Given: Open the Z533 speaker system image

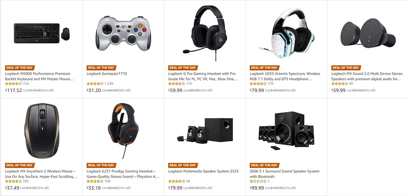Looking at the screenshot, I should tap(205, 131).
